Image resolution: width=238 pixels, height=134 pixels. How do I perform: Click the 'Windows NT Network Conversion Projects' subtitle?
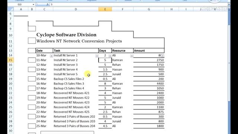coord(79,41)
